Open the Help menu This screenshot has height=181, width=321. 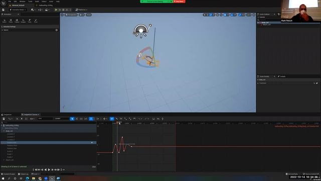coord(58,2)
